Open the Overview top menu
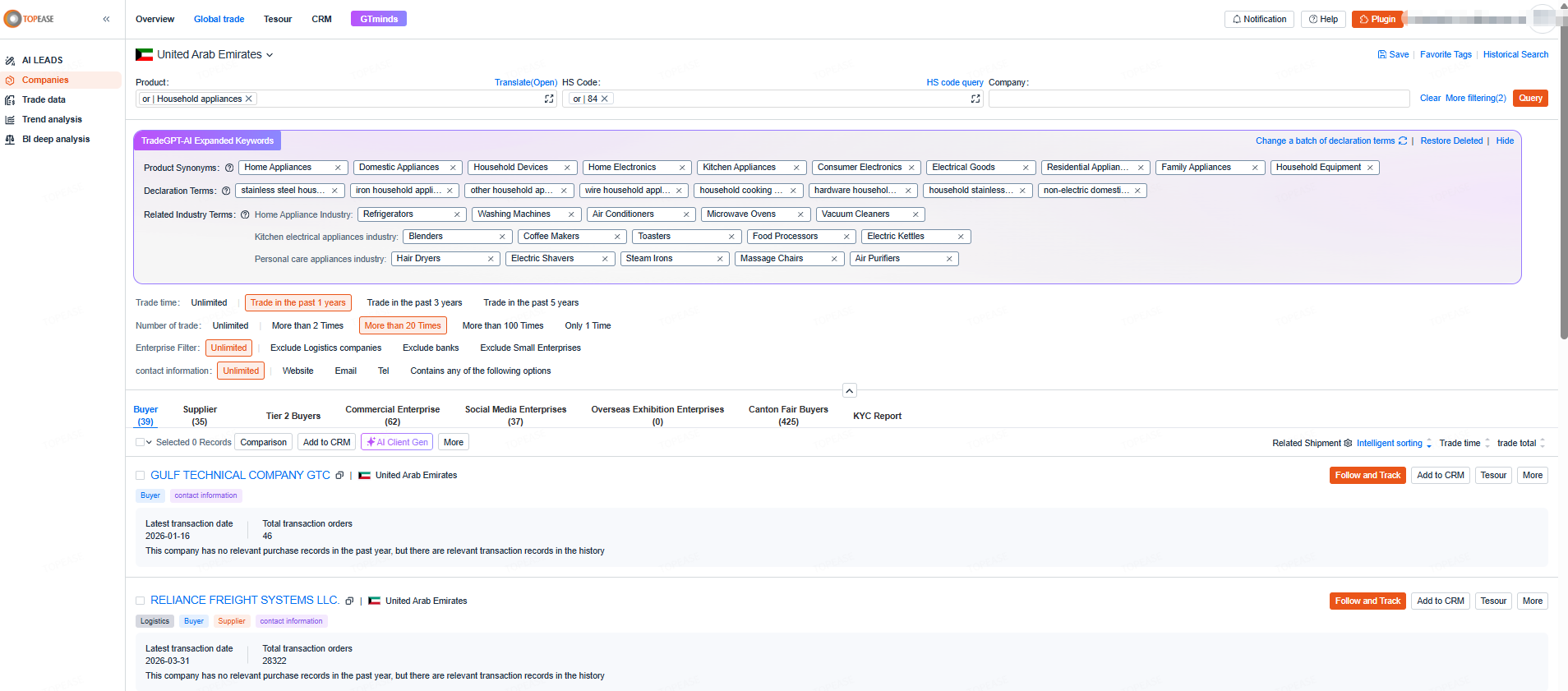1568x691 pixels. pos(154,19)
